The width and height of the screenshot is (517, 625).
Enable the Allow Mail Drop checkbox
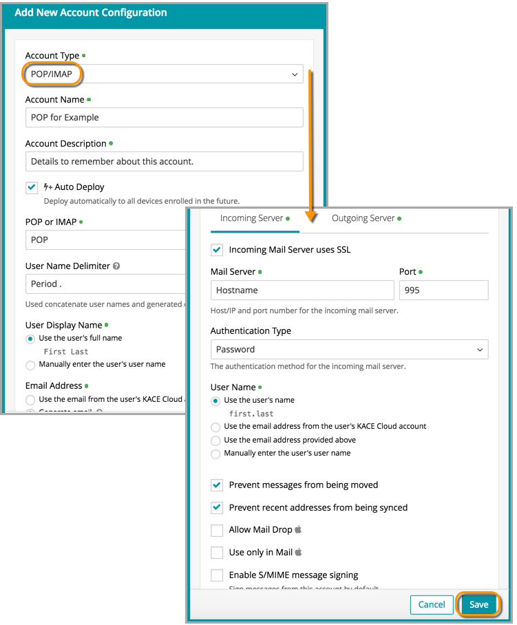[217, 530]
